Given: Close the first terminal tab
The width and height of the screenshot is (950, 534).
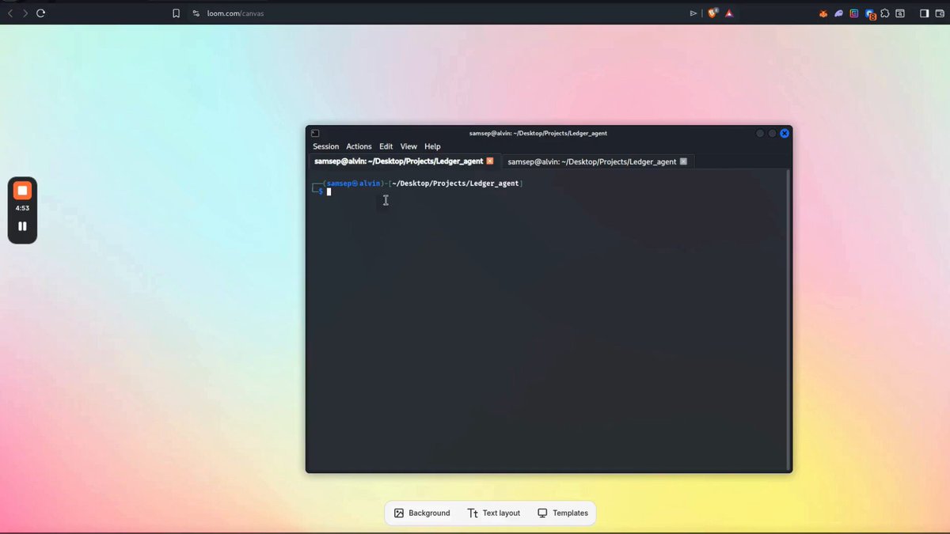Looking at the screenshot, I should [490, 161].
